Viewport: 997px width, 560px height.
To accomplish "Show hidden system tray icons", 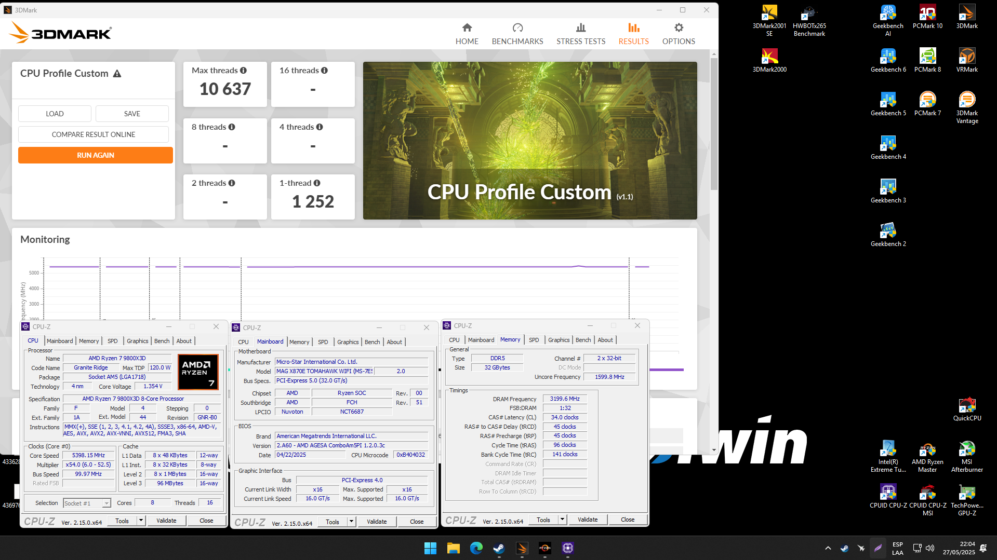I will tap(828, 548).
